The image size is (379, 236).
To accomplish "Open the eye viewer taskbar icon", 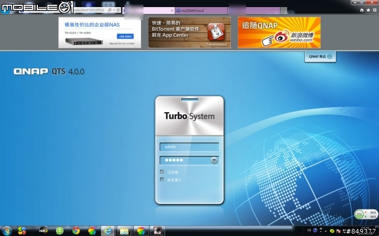I will [158, 231].
